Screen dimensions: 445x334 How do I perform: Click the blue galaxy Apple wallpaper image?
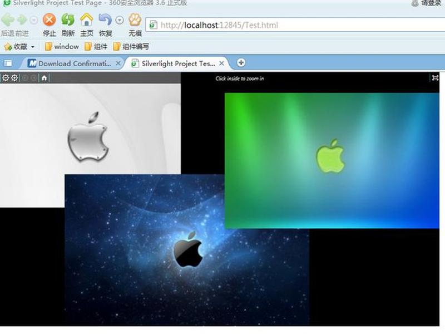click(187, 250)
